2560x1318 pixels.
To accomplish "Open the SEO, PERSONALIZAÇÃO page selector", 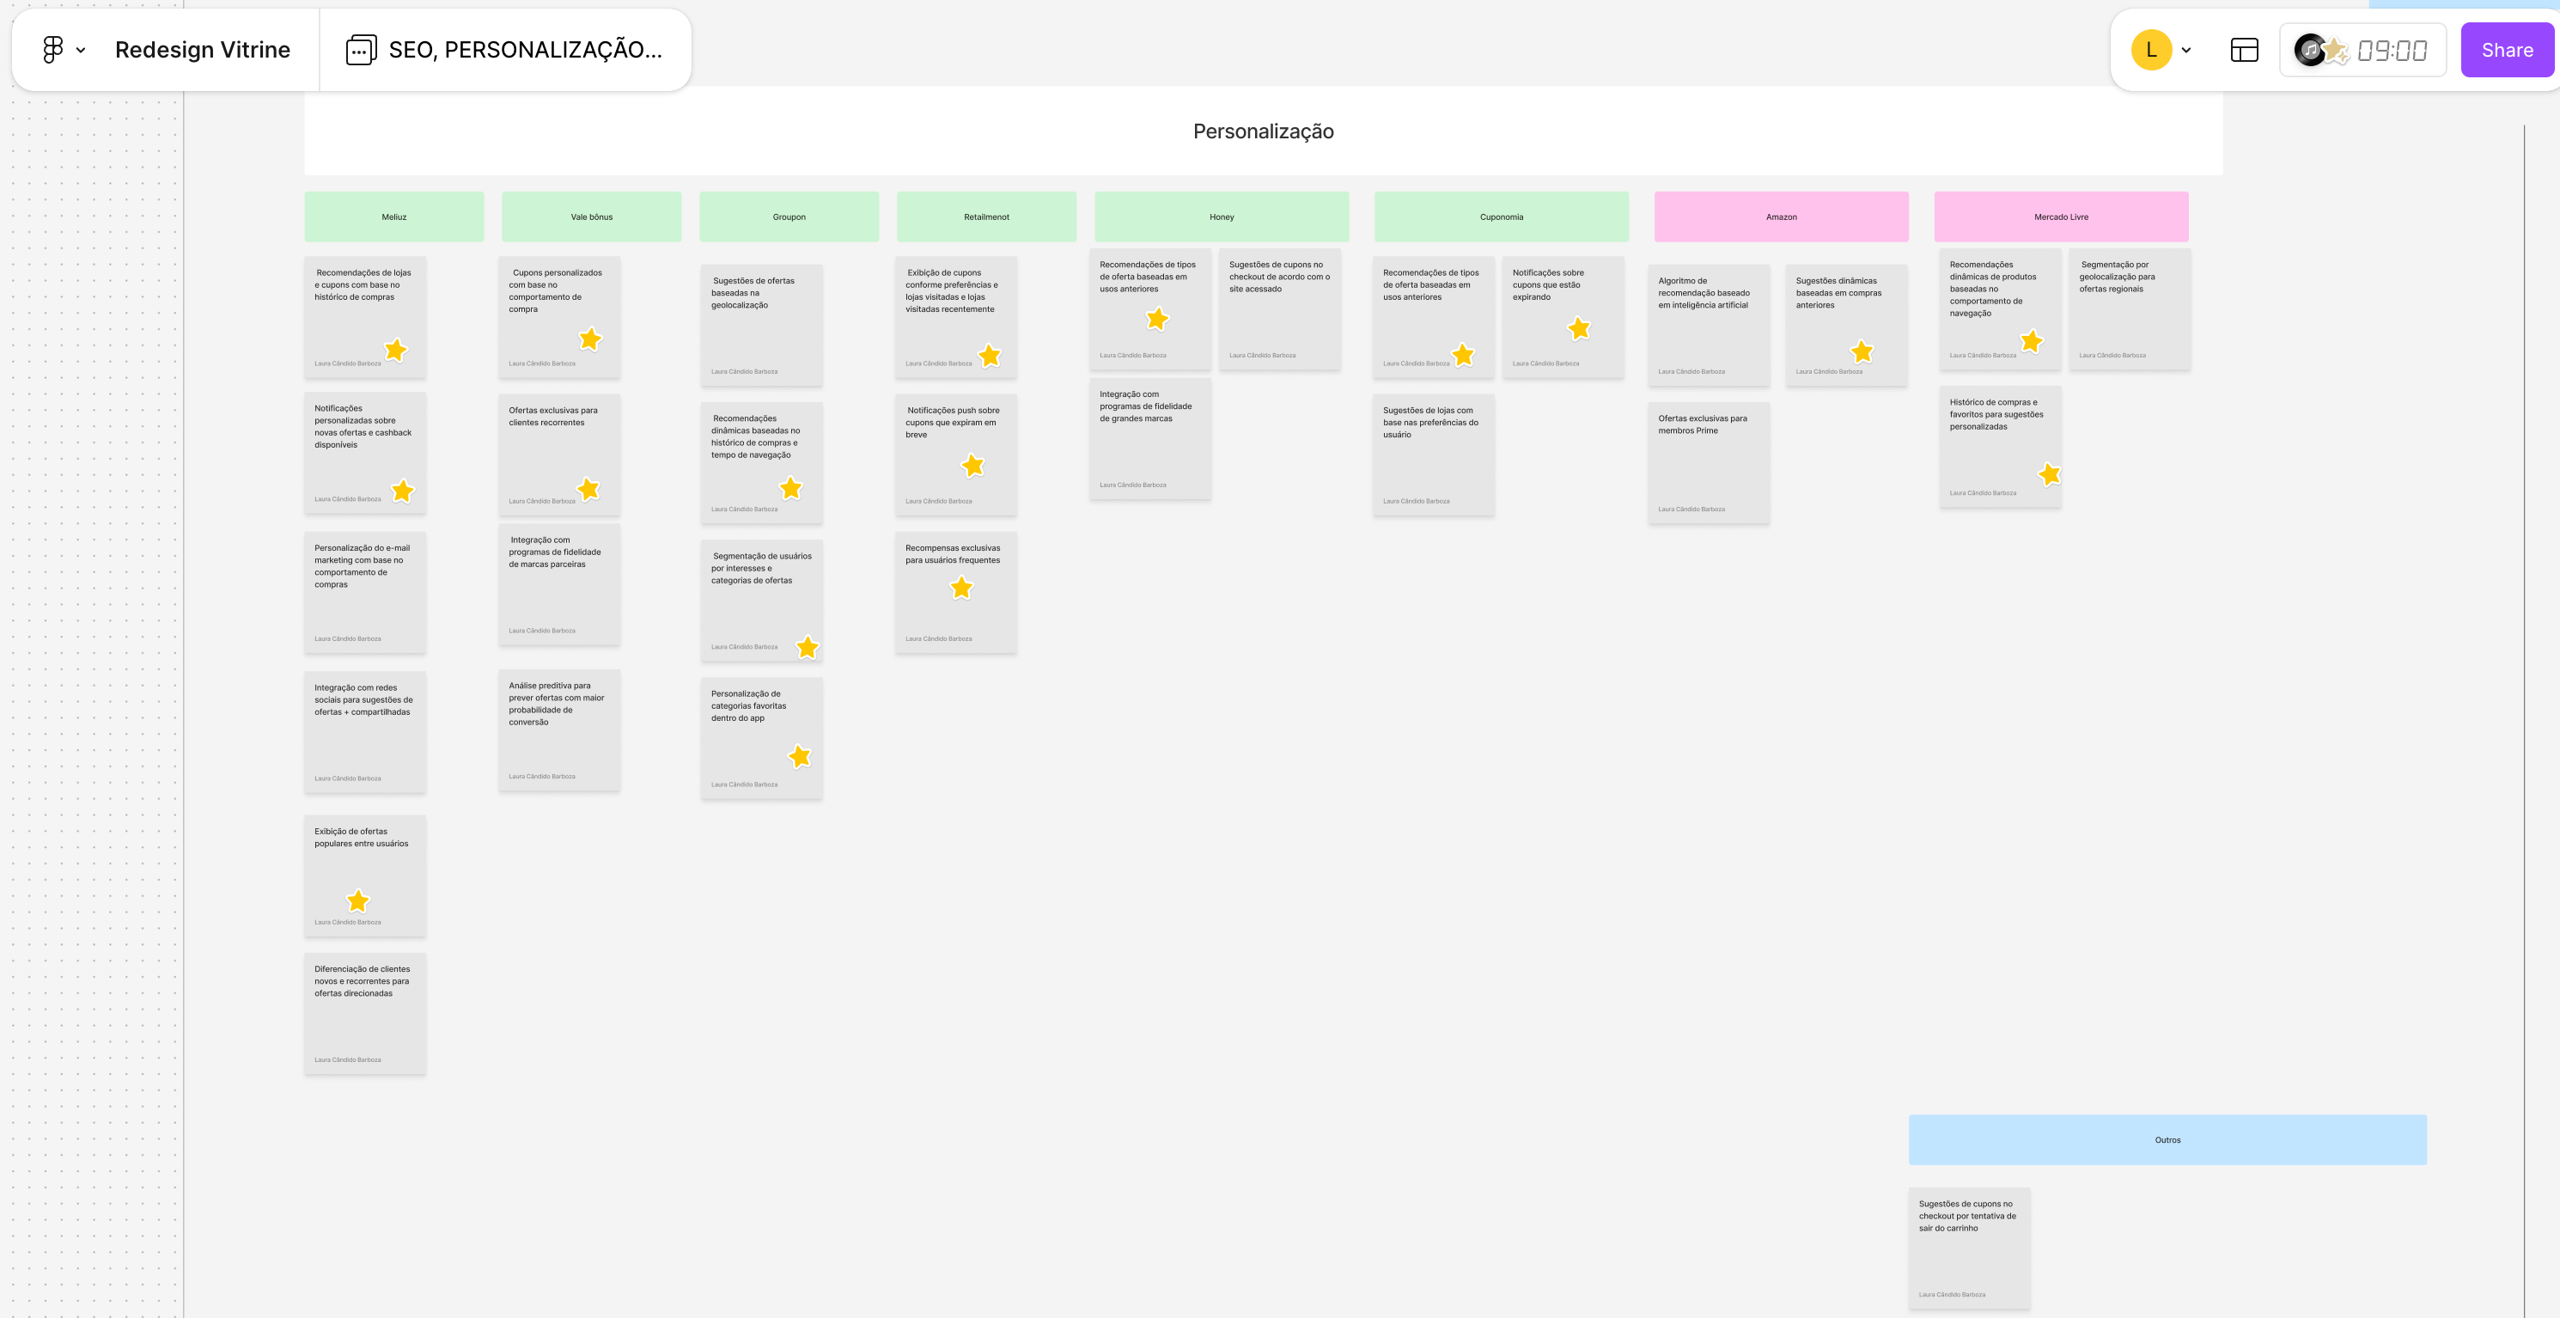I will click(525, 50).
